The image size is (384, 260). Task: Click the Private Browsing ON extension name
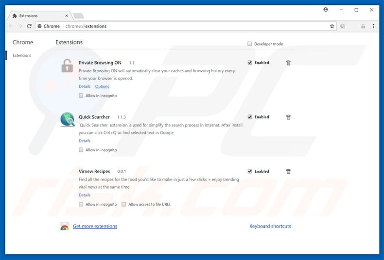pos(100,63)
